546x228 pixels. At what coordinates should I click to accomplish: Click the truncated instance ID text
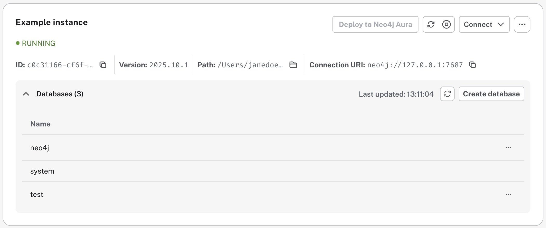click(60, 65)
